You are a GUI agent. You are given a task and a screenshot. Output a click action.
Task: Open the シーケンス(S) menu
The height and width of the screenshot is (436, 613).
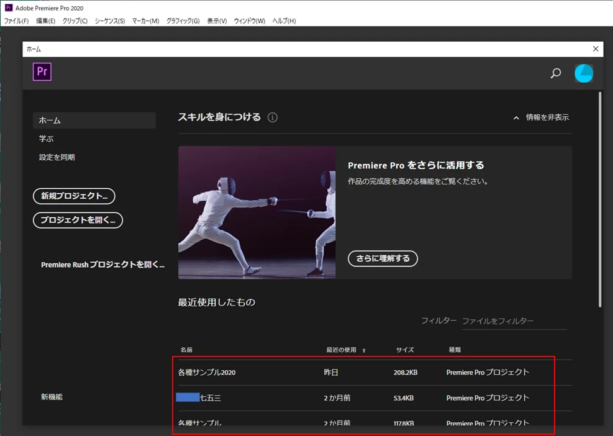pyautogui.click(x=110, y=21)
